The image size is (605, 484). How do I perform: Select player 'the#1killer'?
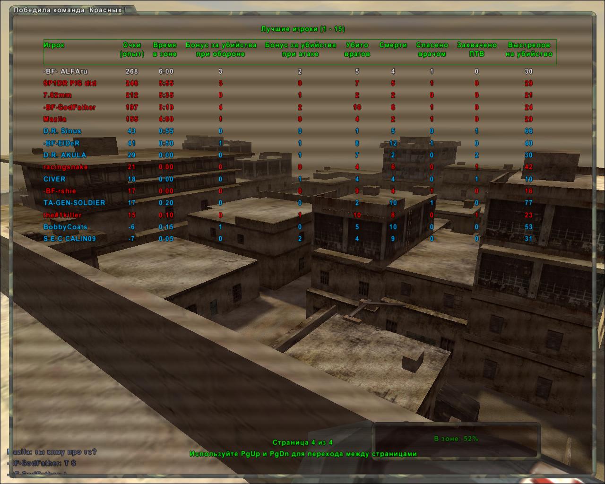62,215
